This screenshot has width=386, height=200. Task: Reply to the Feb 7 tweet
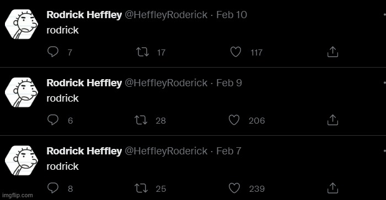pyautogui.click(x=53, y=188)
